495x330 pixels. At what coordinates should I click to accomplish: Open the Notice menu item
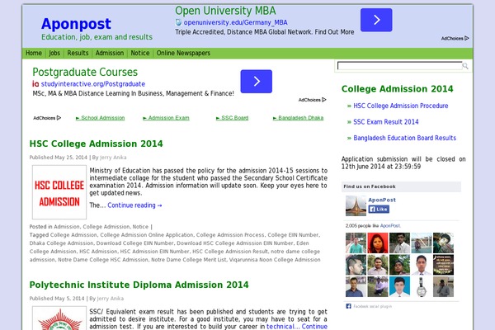pos(140,53)
